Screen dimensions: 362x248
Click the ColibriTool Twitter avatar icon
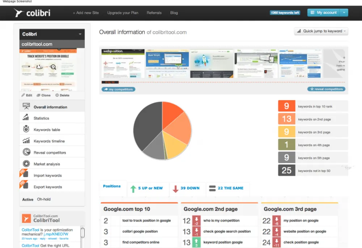(26, 218)
